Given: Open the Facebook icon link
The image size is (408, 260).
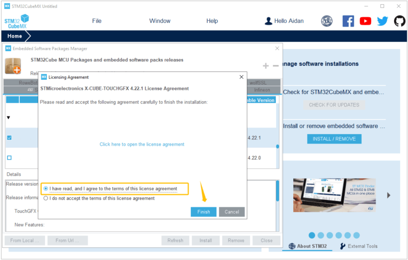Looking at the screenshot, I should click(x=348, y=21).
